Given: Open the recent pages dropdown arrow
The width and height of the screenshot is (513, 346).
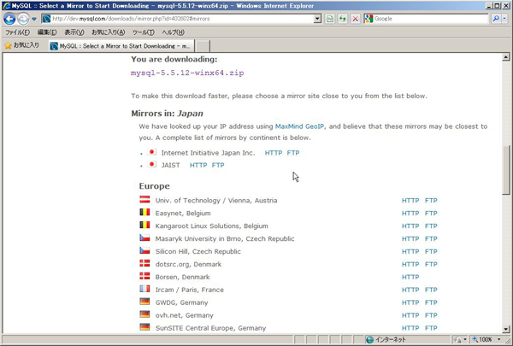Looking at the screenshot, I should pos(34,19).
